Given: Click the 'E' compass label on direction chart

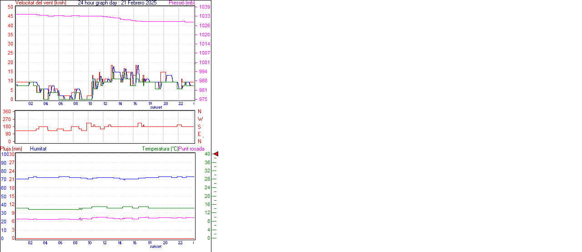Looking at the screenshot, I should click(x=200, y=134).
